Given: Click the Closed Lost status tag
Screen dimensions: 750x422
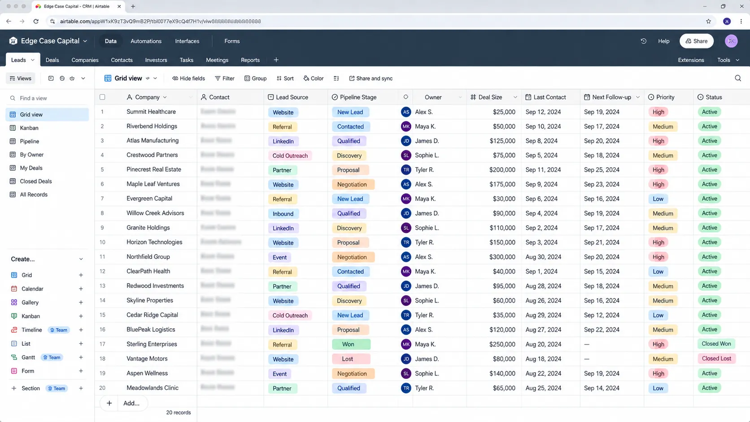Looking at the screenshot, I should pyautogui.click(x=716, y=359).
